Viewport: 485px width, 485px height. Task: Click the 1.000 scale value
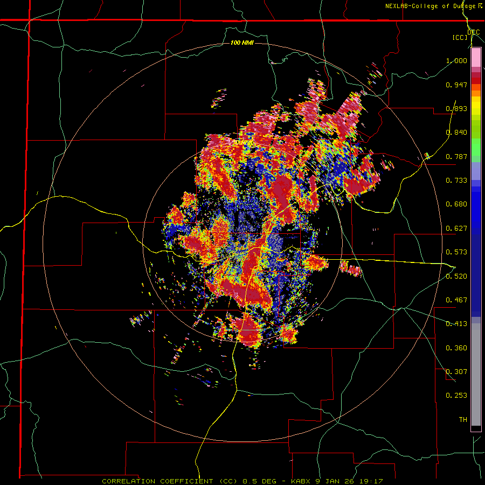pyautogui.click(x=456, y=60)
